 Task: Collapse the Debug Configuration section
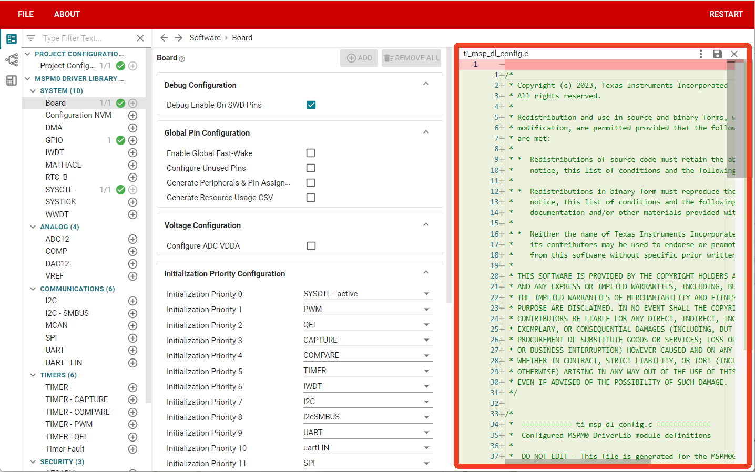click(x=426, y=84)
